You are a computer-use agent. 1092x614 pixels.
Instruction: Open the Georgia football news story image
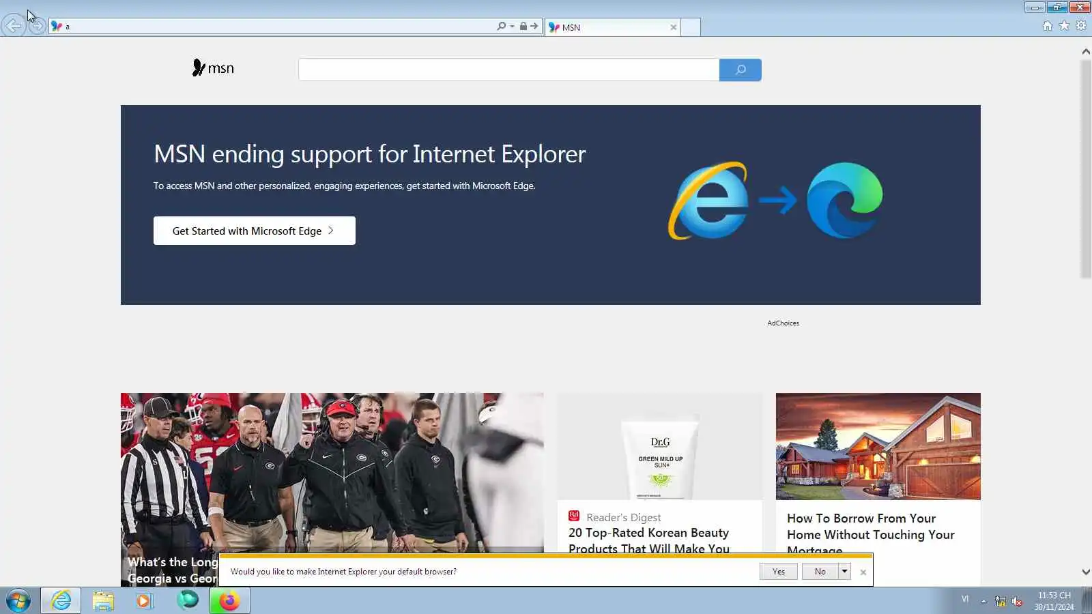point(332,472)
